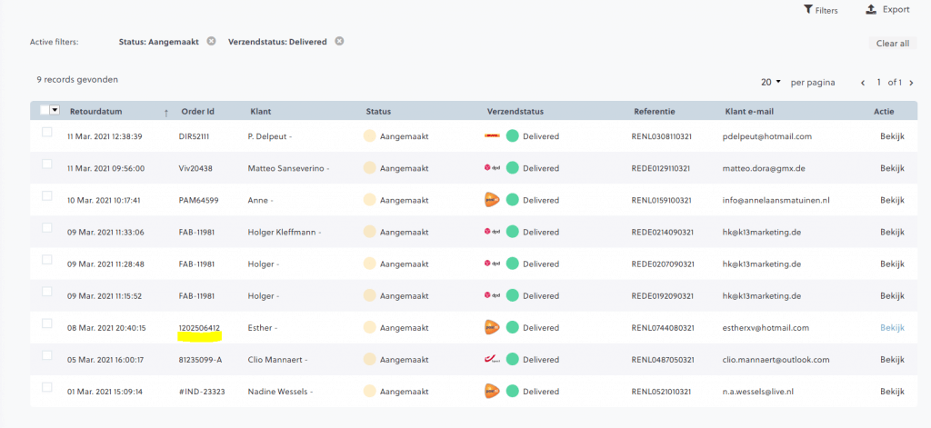Click the sort arrow beside Retourdatum

point(165,113)
